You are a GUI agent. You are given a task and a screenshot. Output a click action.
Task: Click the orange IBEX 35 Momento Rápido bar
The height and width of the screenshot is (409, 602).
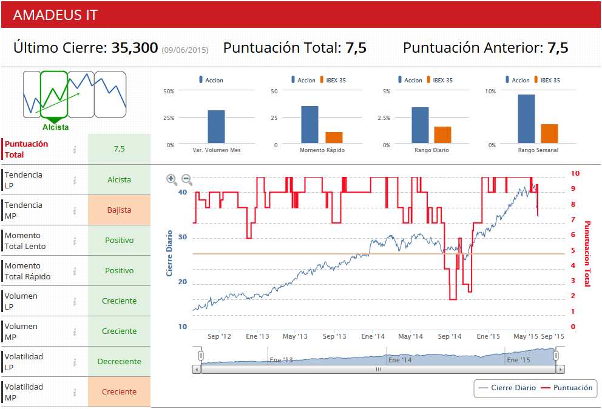pyautogui.click(x=334, y=138)
